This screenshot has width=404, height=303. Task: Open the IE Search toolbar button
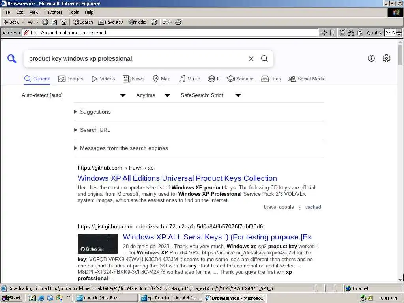(83, 22)
